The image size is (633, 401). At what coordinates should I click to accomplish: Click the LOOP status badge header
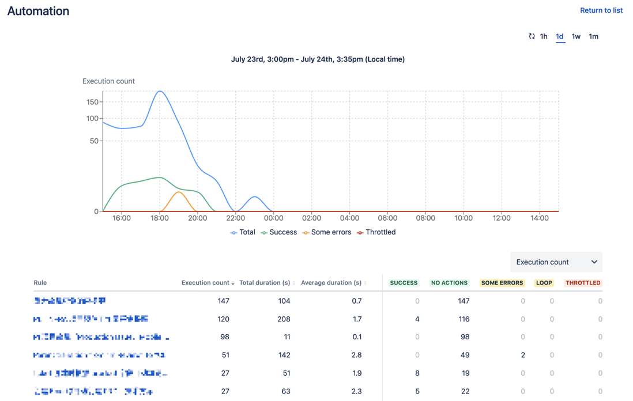[x=544, y=283]
